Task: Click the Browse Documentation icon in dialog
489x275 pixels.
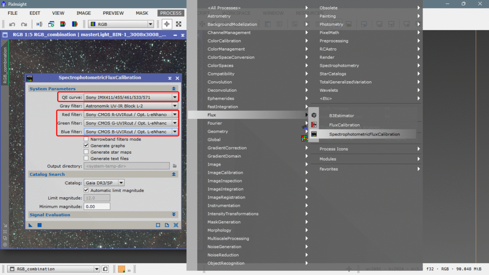Action: click(x=167, y=225)
